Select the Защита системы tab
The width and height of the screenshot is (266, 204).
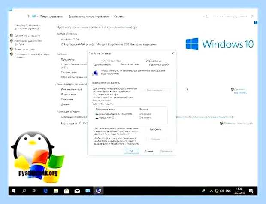(130, 64)
